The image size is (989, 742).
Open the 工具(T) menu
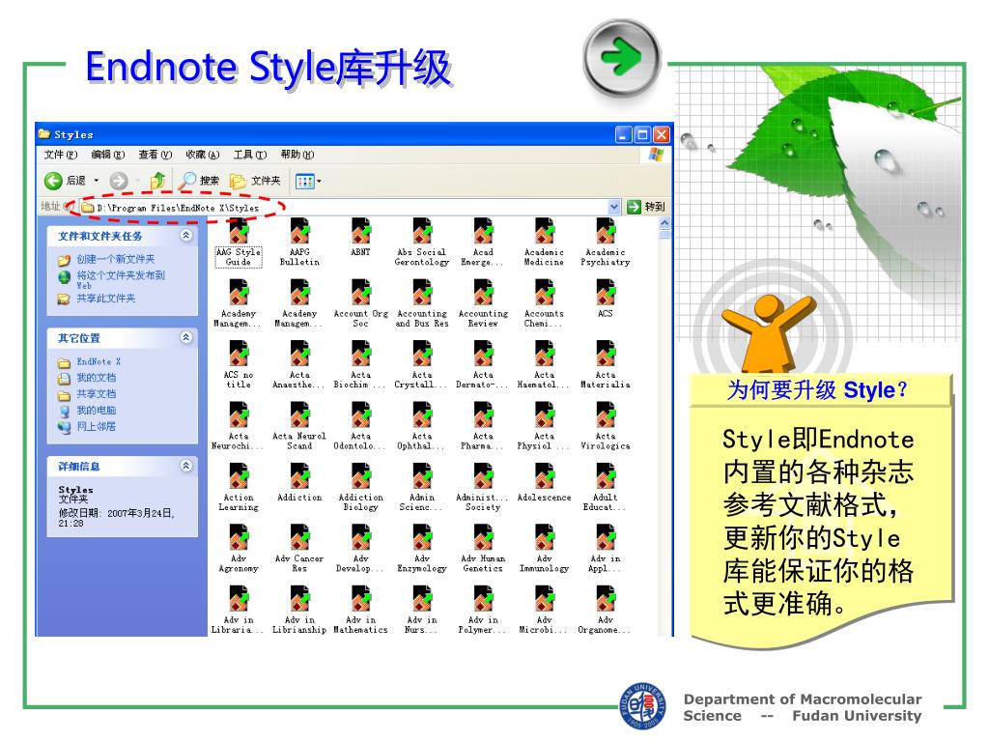click(250, 155)
